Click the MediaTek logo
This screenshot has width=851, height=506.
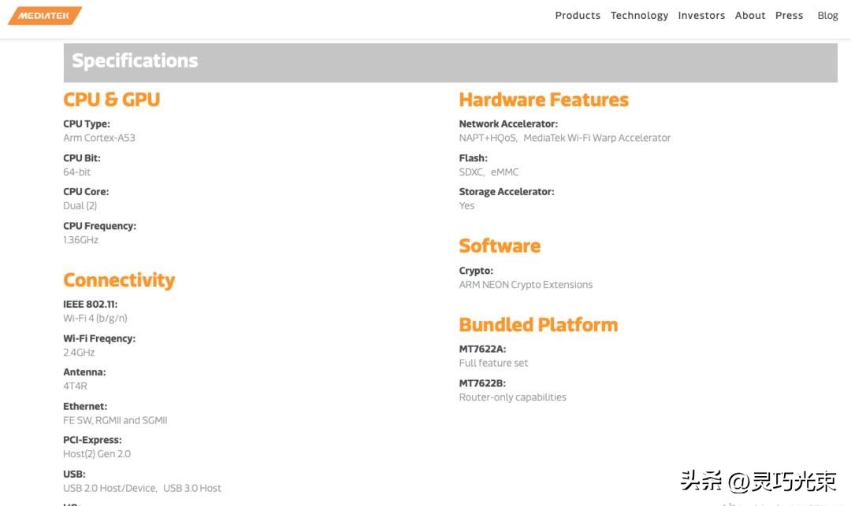(45, 16)
